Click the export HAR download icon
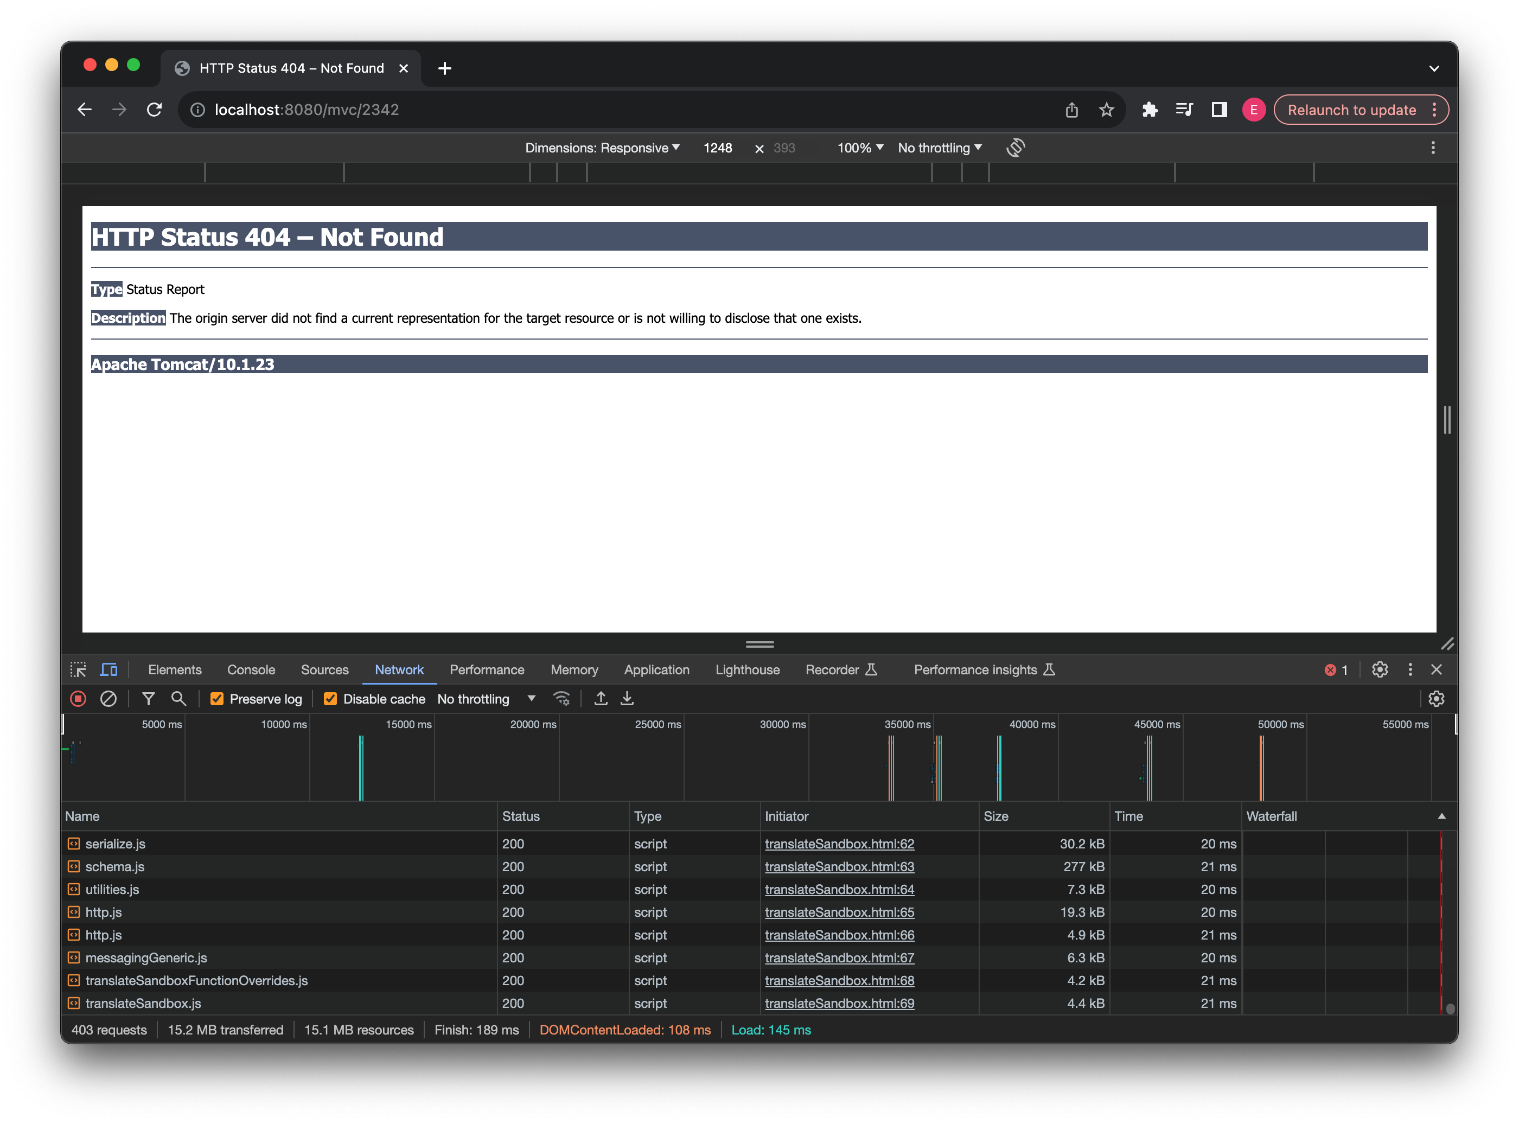Image resolution: width=1519 pixels, height=1124 pixels. tap(627, 699)
